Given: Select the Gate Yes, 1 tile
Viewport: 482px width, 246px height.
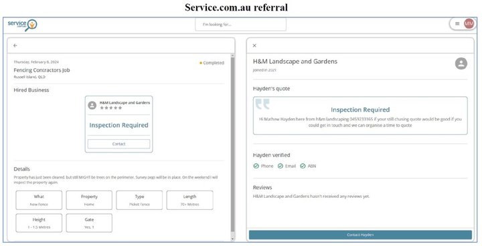Looking at the screenshot, I should coord(89,223).
